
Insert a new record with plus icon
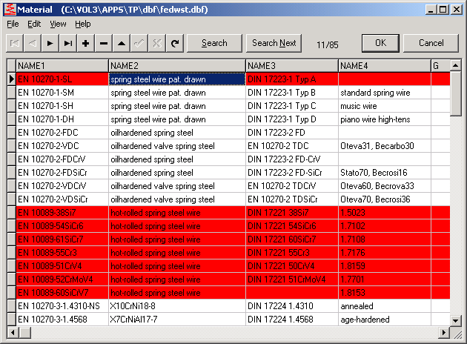(x=86, y=43)
